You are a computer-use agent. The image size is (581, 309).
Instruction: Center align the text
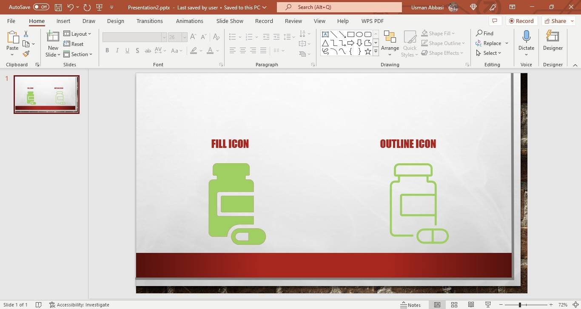(243, 51)
